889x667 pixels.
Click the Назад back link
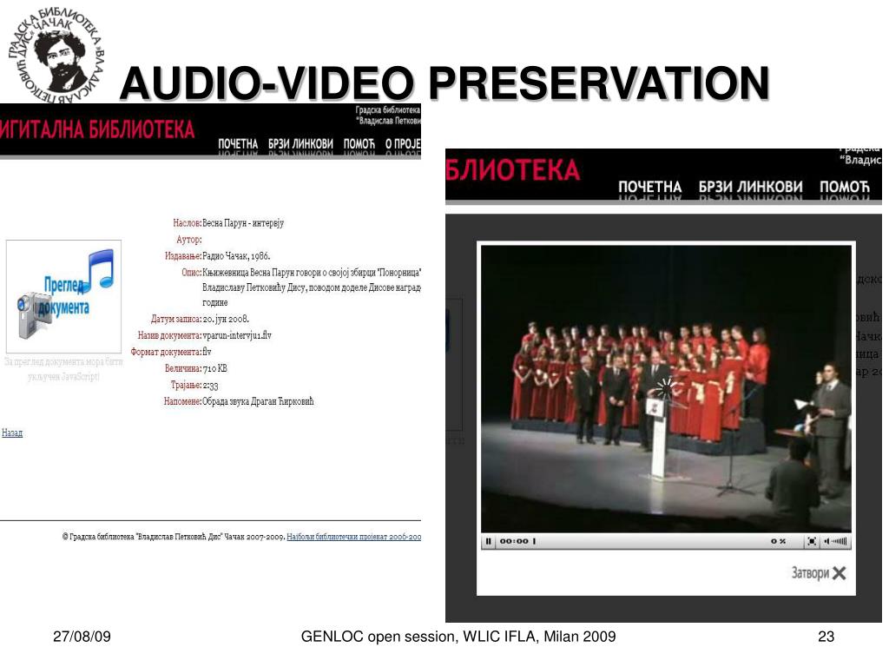pos(12,433)
